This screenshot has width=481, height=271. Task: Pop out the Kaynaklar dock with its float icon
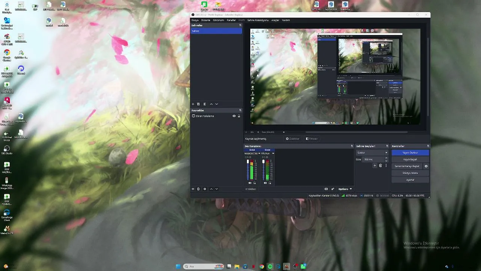click(x=240, y=110)
